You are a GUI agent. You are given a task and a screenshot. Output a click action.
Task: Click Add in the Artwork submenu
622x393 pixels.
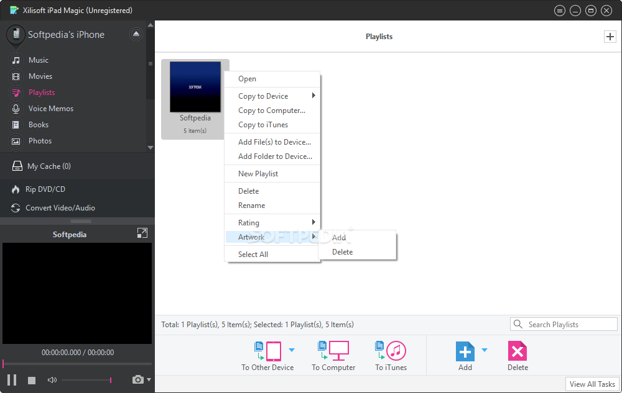357,238
